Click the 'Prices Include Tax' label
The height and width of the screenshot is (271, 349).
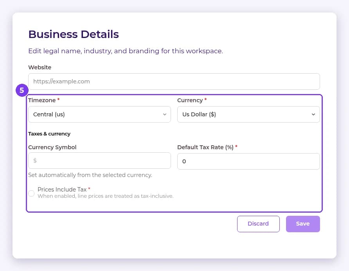click(62, 190)
